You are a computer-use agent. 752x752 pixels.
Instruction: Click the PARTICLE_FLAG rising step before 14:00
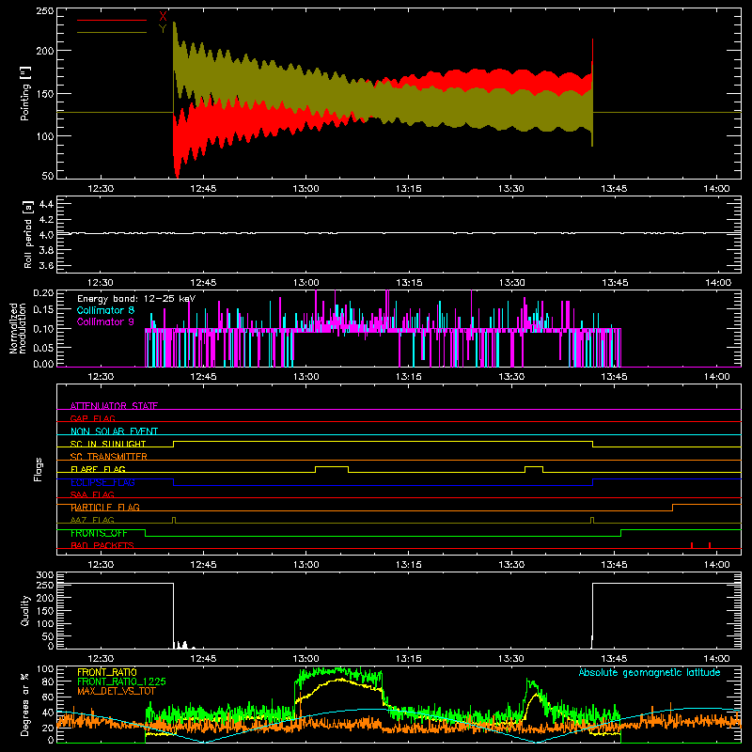672,508
